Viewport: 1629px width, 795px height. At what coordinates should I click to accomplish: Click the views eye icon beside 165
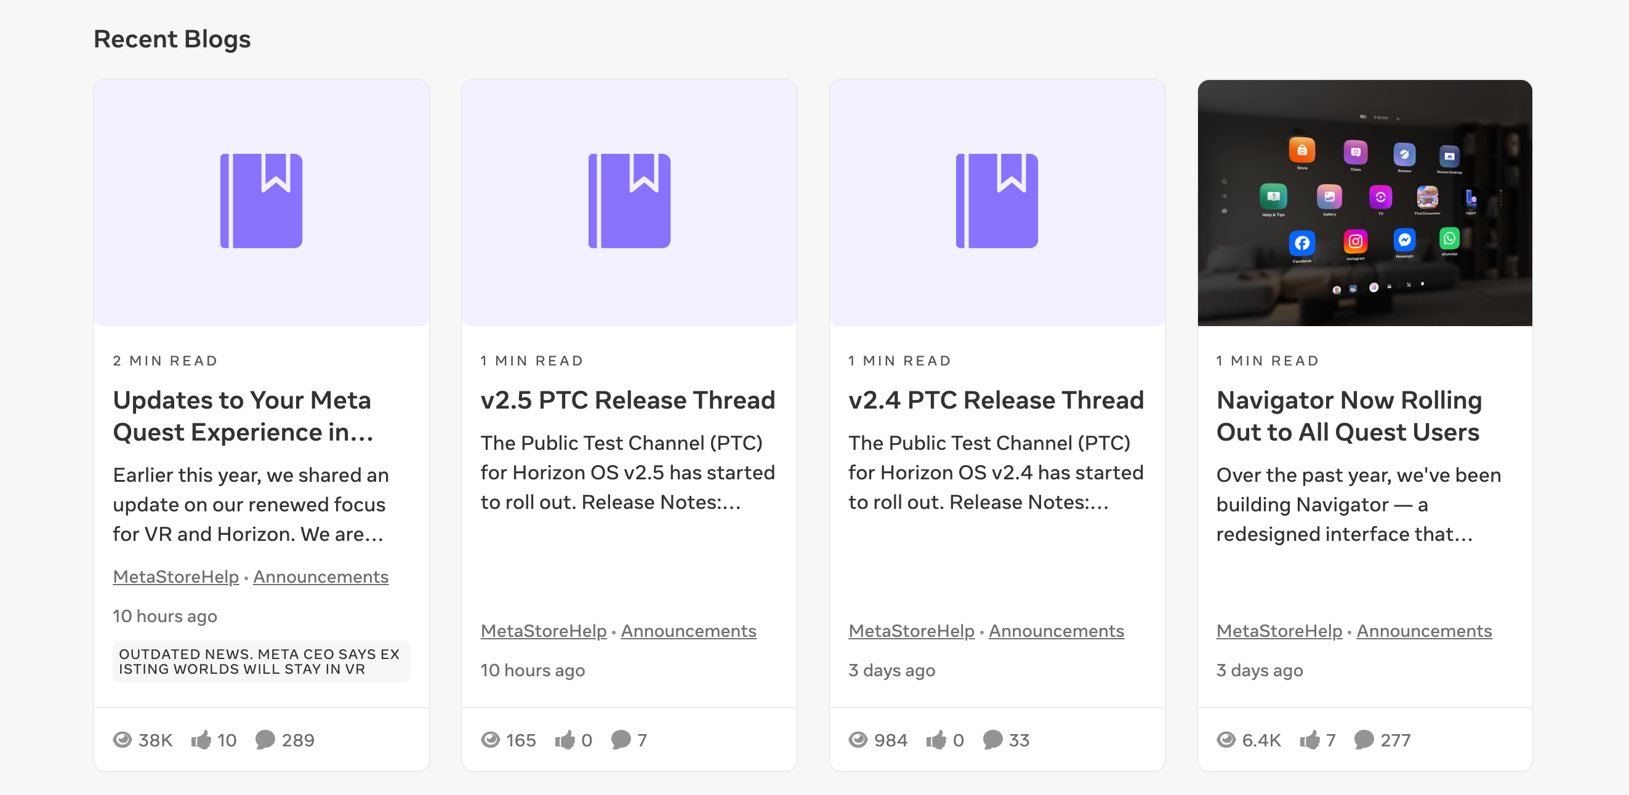coord(490,740)
